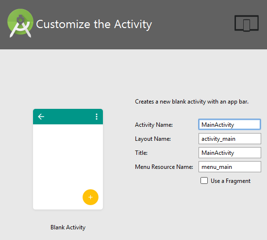This screenshot has width=267, height=240.
Task: Click the Use a Fragment label text
Action: (x=231, y=181)
